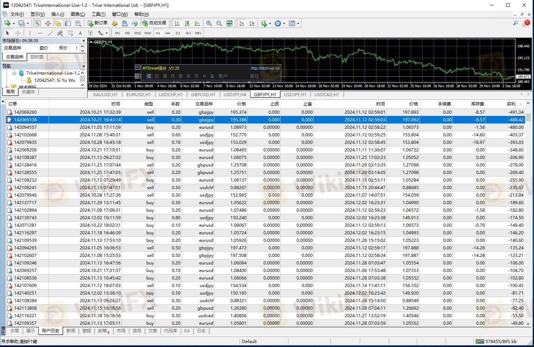Image resolution: width=534 pixels, height=347 pixels.
Task: Switch chart to H4 timeframe
Action: coord(167,33)
